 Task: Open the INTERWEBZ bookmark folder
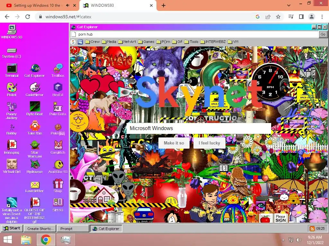pos(213,42)
